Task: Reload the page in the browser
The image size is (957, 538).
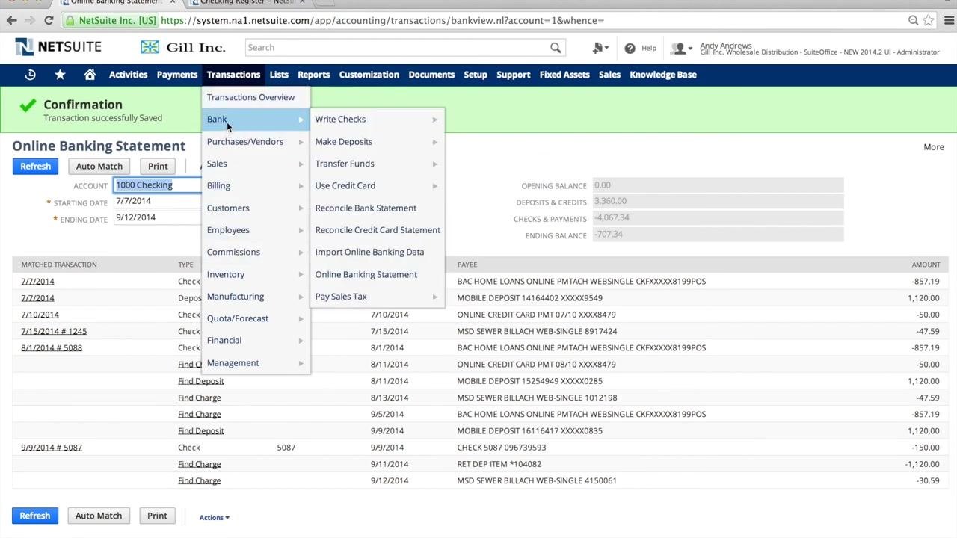Action: (49, 21)
